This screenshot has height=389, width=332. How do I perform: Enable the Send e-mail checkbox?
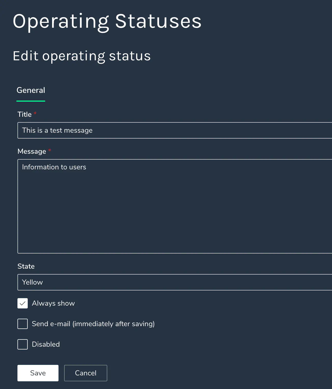pyautogui.click(x=23, y=324)
